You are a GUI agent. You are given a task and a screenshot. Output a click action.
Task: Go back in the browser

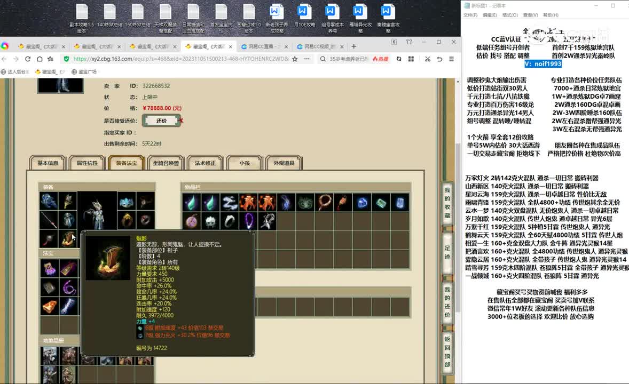pyautogui.click(x=4, y=59)
